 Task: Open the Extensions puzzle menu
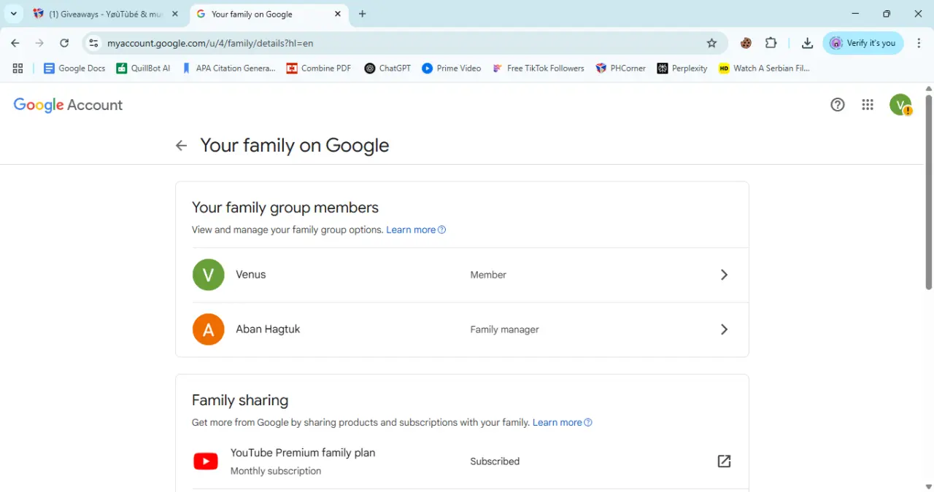click(x=771, y=43)
